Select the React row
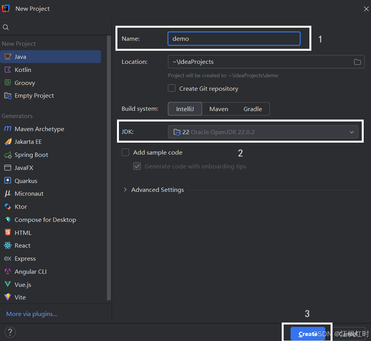Screen dimensions: 371x341 click(x=51, y=246)
